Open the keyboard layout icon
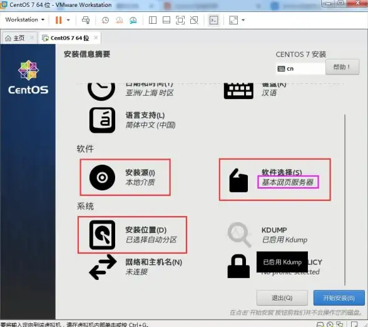 point(238,91)
